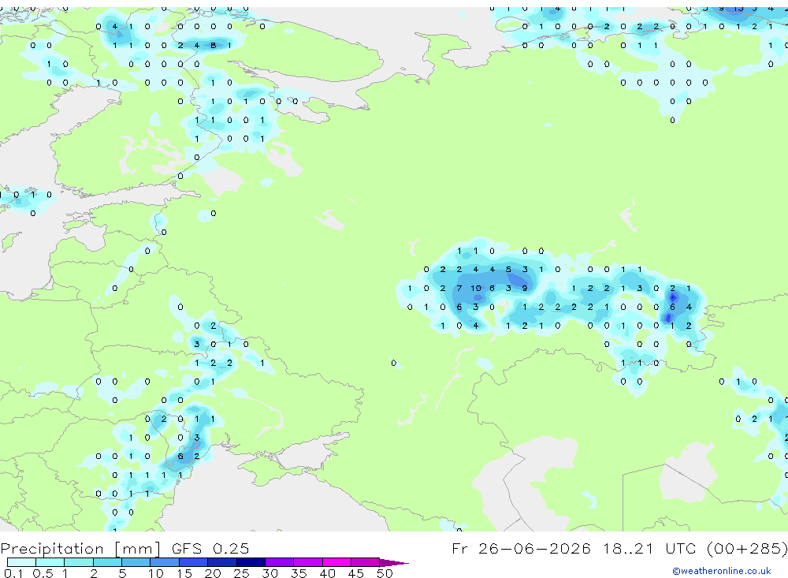Image resolution: width=788 pixels, height=578 pixels.
Task: Click the legend arrow tip above 50 mm
Action: [394, 563]
